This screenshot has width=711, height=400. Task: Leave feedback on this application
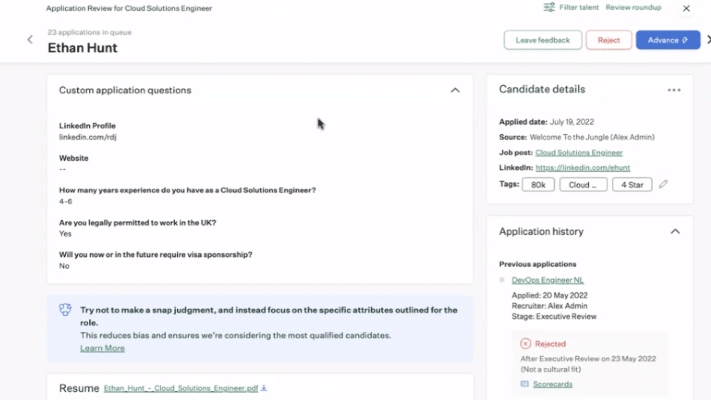coord(543,40)
